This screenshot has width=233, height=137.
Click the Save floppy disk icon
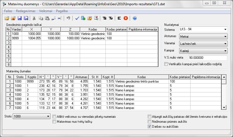coord(20,18)
